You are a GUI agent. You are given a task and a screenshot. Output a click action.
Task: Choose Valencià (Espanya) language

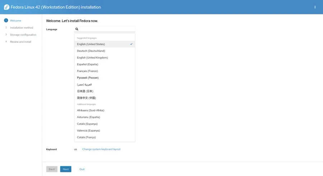click(105, 130)
